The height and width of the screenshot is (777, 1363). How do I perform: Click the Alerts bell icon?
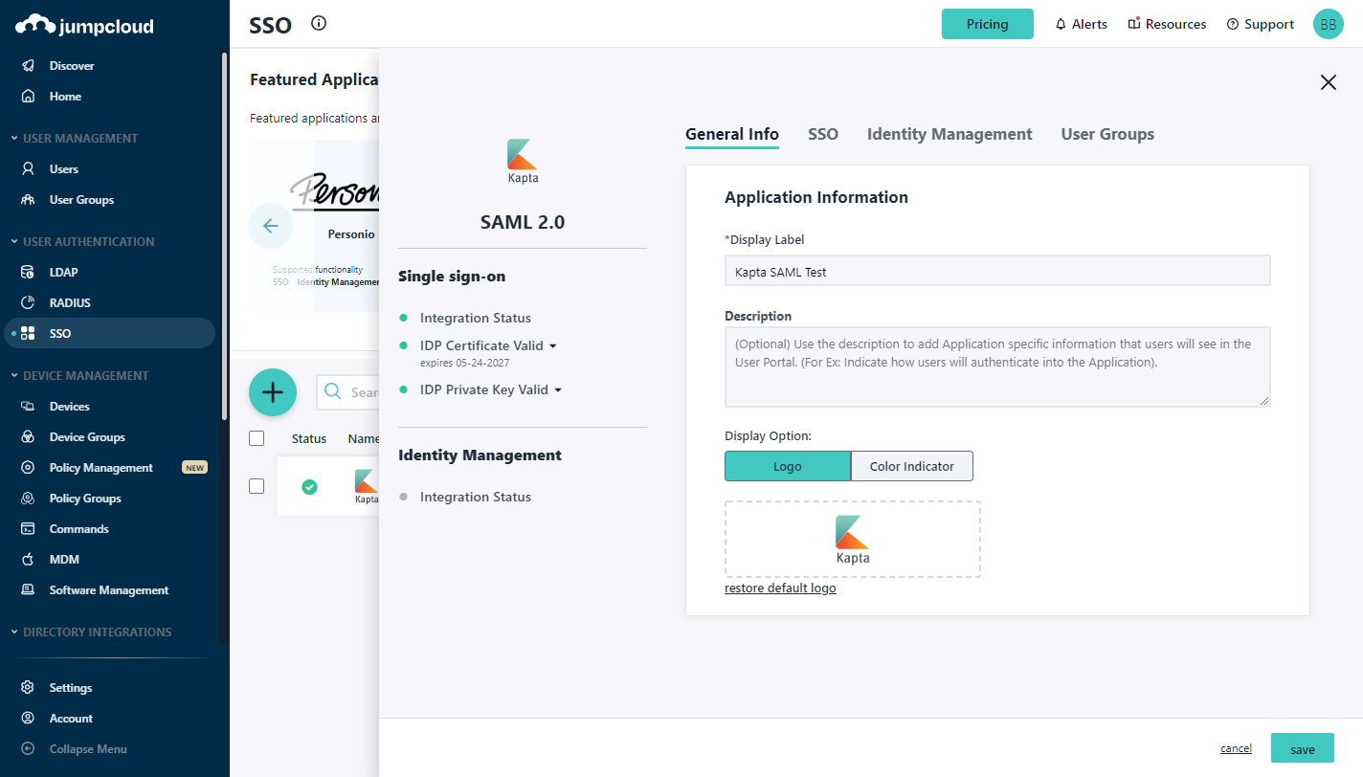click(1061, 25)
